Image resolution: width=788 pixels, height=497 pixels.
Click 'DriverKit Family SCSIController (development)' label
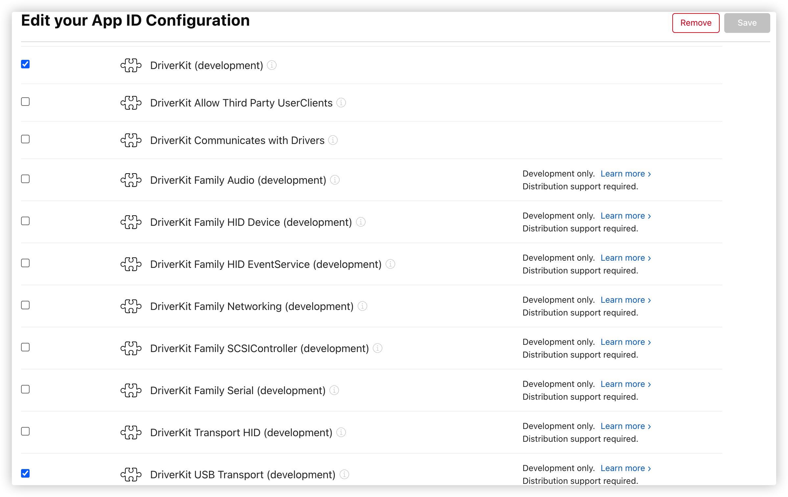tap(260, 348)
